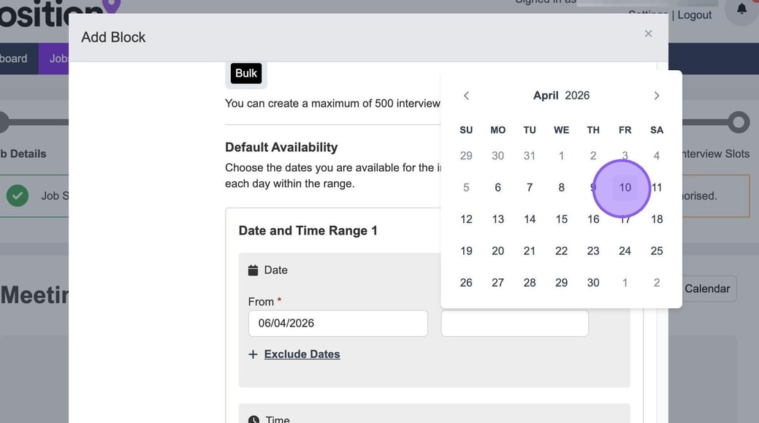Choose April 30 on the calendar

[x=592, y=283]
